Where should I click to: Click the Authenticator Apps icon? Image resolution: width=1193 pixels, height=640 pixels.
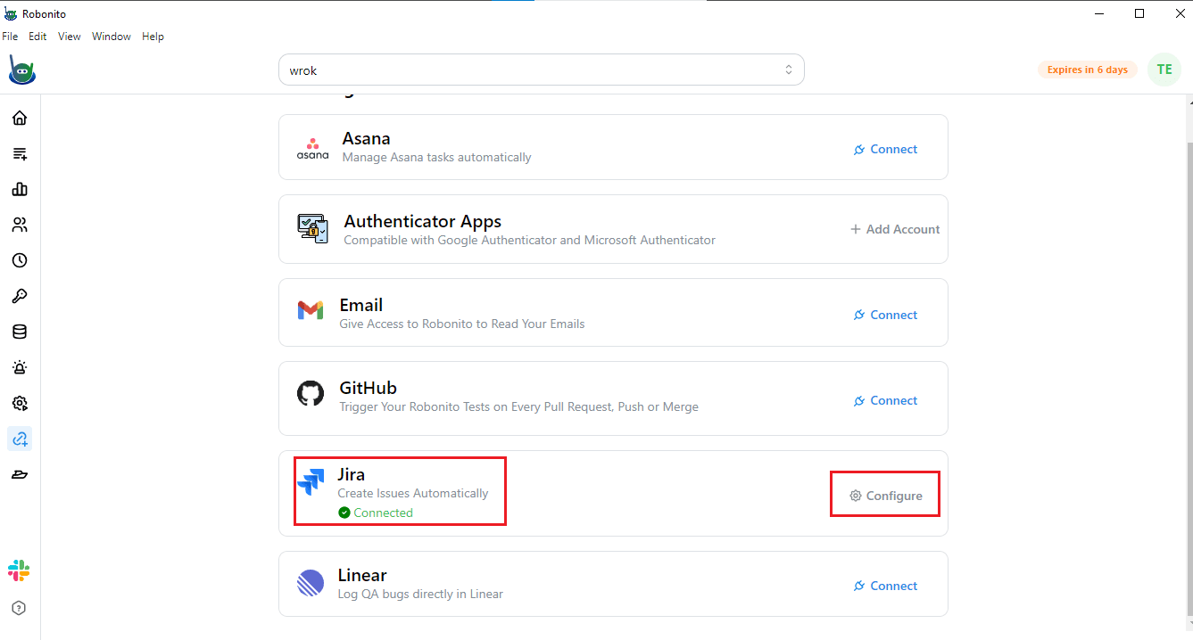click(312, 229)
